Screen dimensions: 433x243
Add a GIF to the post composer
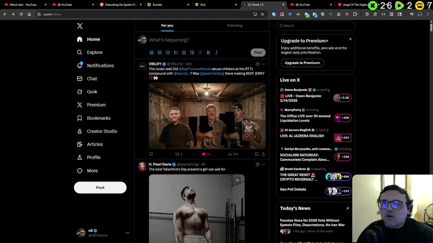pos(160,53)
